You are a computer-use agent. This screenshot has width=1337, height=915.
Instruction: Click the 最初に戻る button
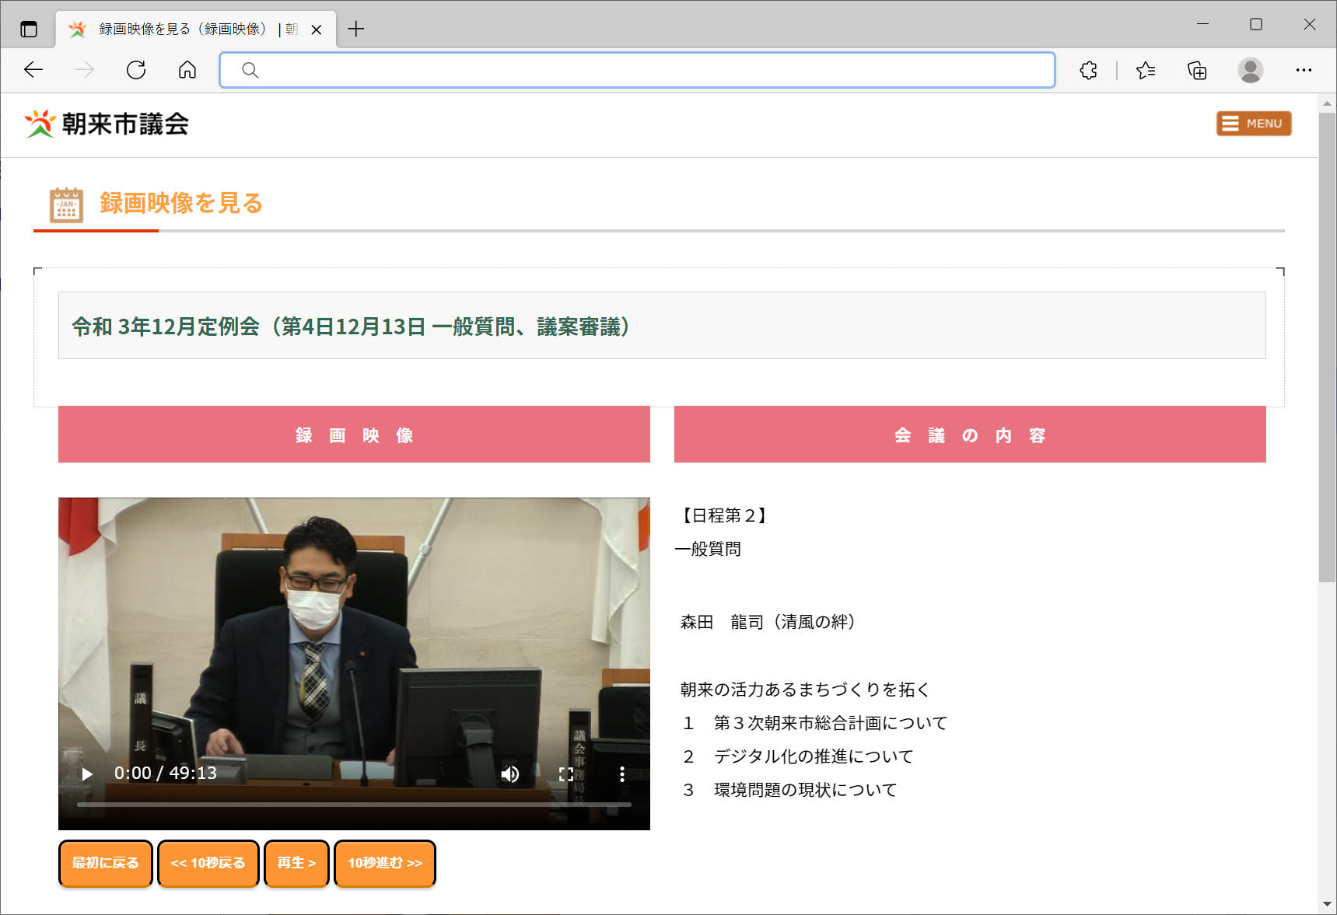(x=105, y=863)
